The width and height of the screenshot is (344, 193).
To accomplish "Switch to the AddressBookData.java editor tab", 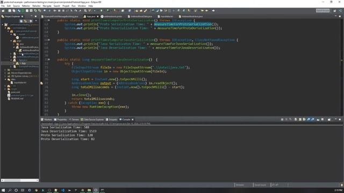I will pos(140,17).
